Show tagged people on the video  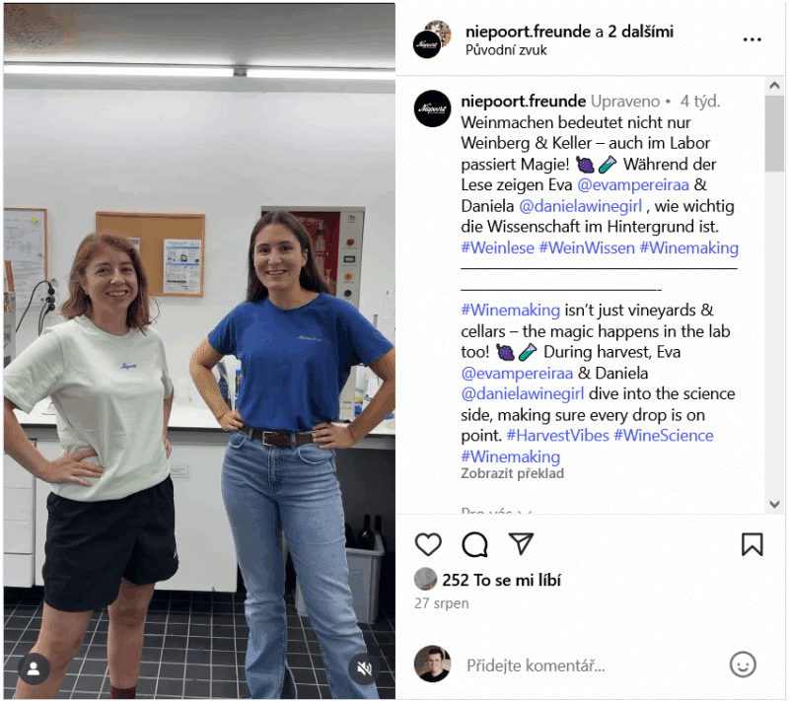click(x=34, y=668)
